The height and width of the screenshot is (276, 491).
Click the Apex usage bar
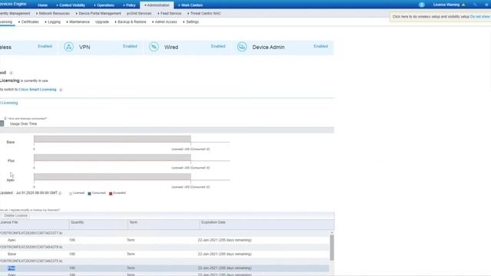(113, 177)
